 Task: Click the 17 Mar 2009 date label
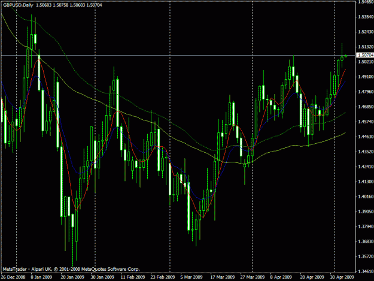pyautogui.click(x=223, y=277)
